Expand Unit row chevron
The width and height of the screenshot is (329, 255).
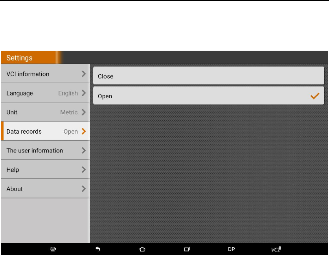[84, 112]
